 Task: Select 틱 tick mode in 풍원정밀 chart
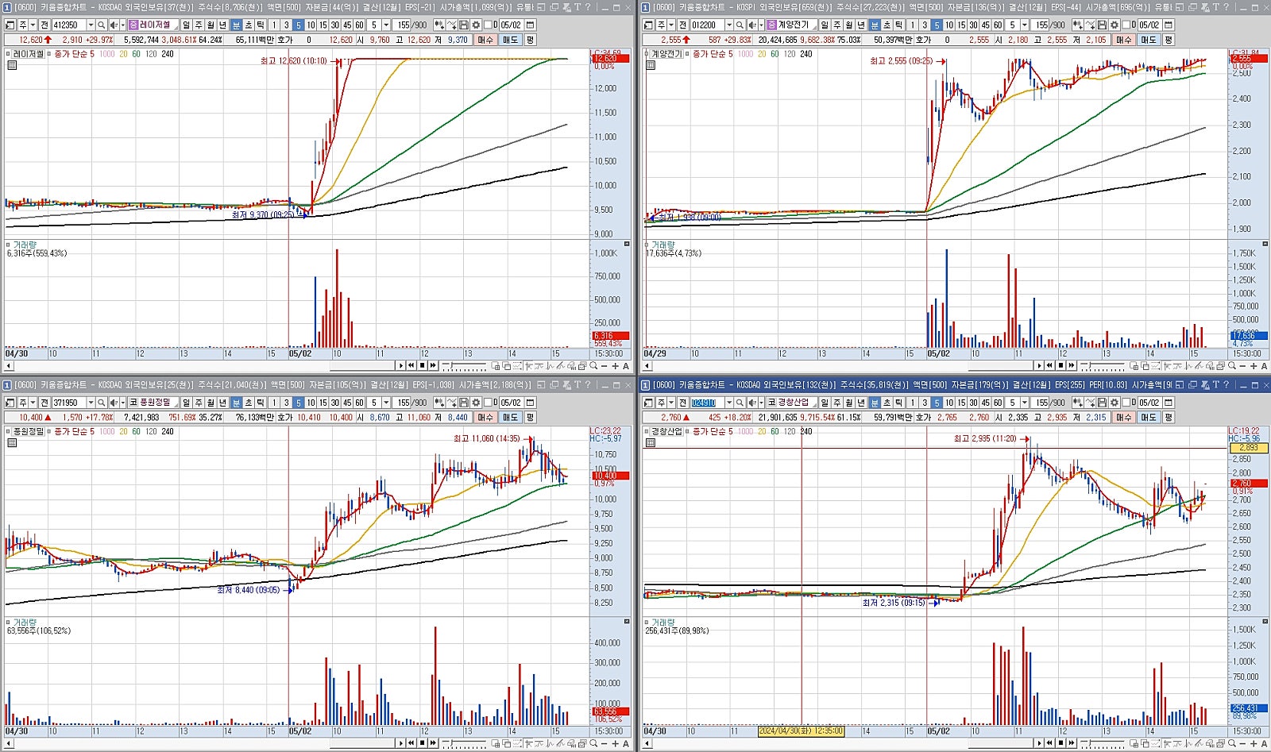point(260,403)
